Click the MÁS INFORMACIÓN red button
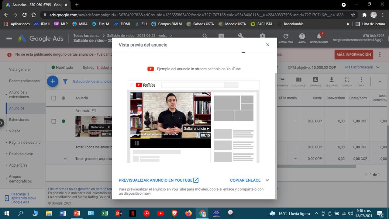The height and width of the screenshot is (219, 389). (354, 55)
